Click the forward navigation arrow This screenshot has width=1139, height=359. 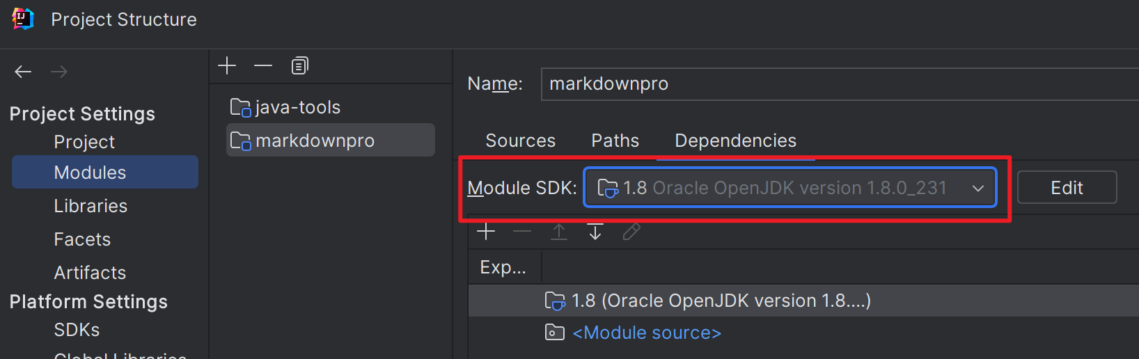click(x=59, y=72)
